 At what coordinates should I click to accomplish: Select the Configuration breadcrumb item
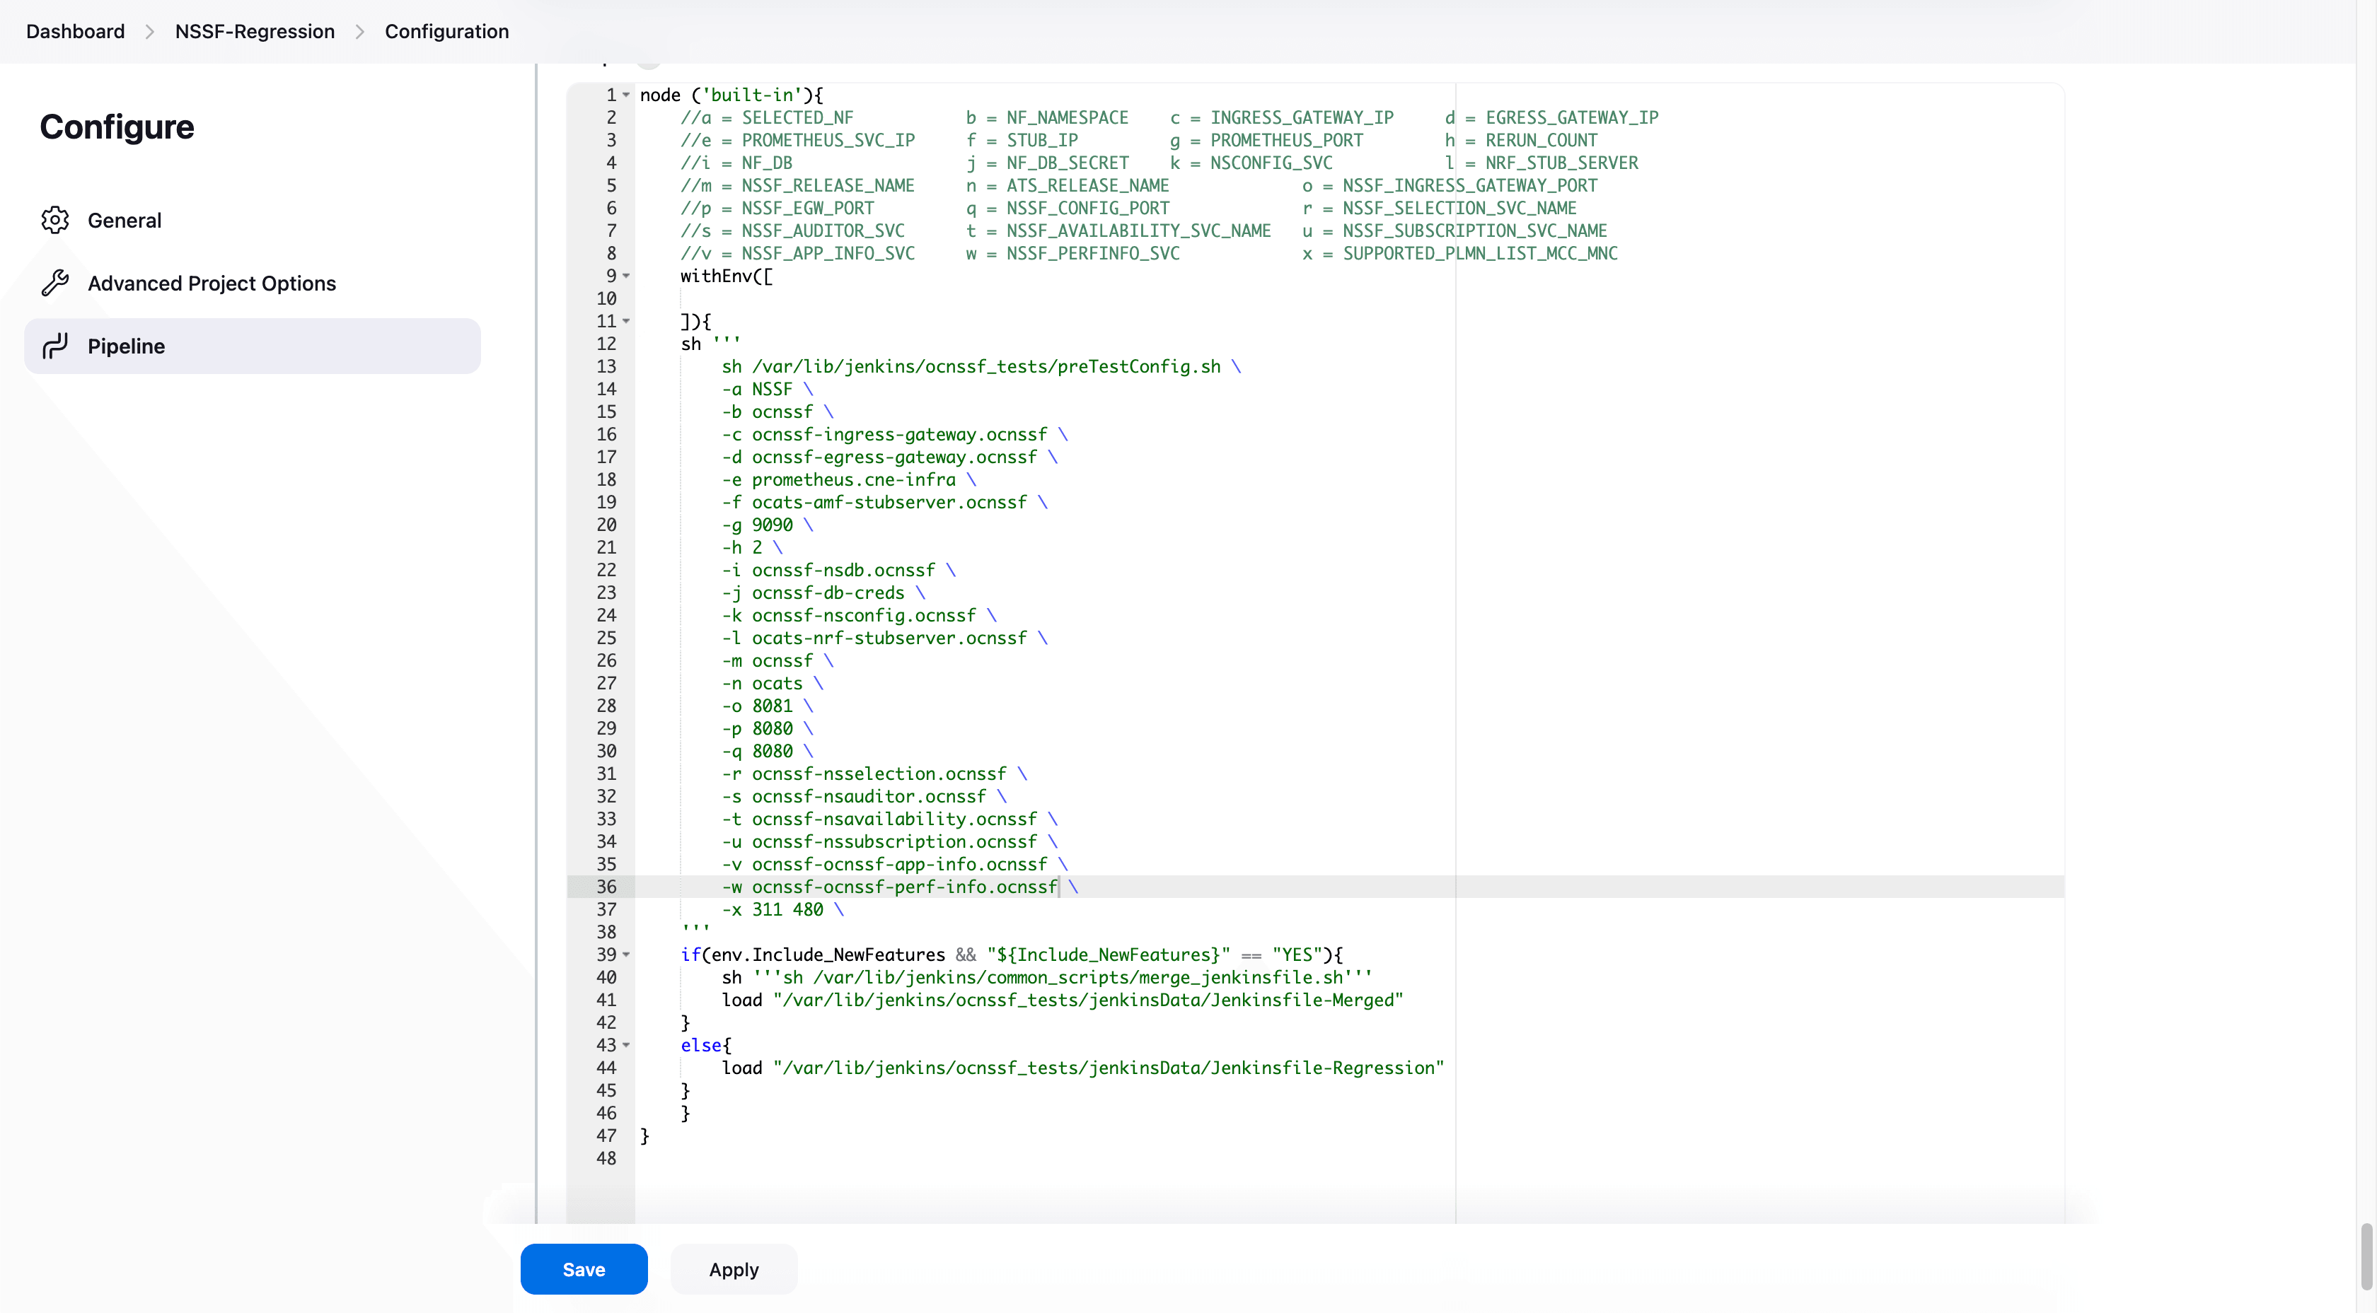click(x=446, y=31)
